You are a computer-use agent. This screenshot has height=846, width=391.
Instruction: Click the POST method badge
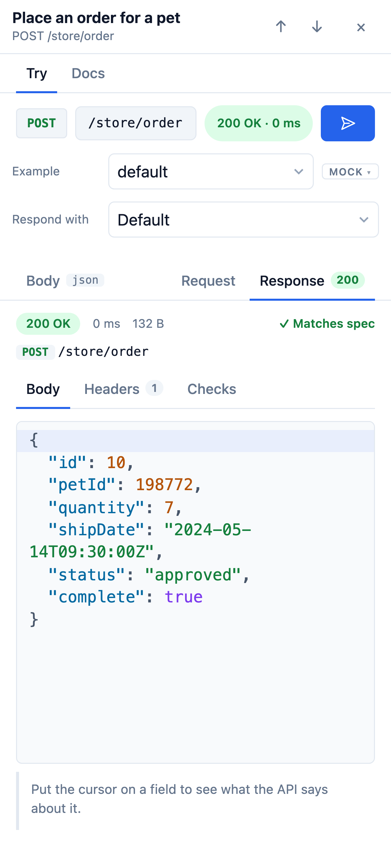coord(41,123)
